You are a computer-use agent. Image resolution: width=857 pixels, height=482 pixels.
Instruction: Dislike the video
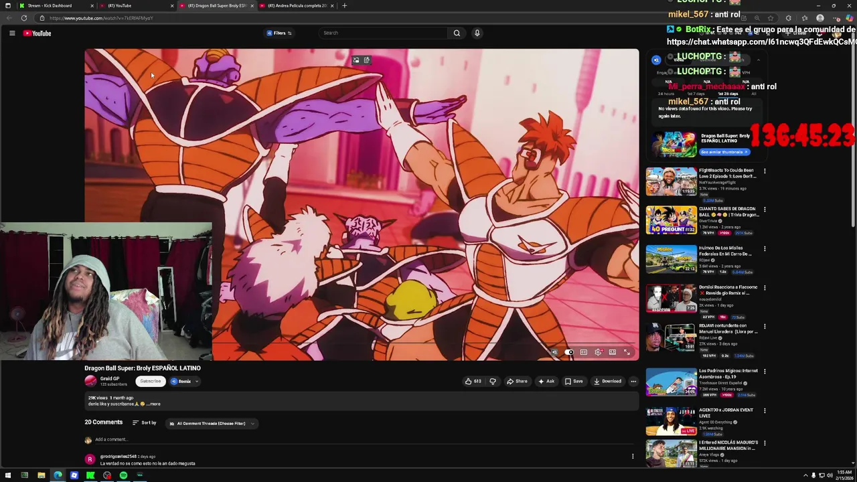493,382
